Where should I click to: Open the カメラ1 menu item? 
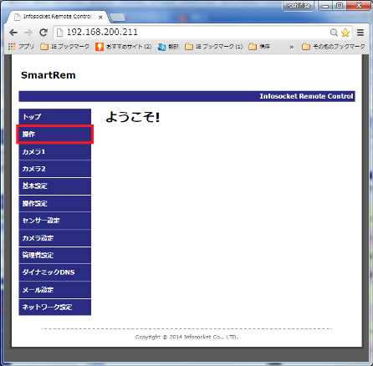pos(55,152)
